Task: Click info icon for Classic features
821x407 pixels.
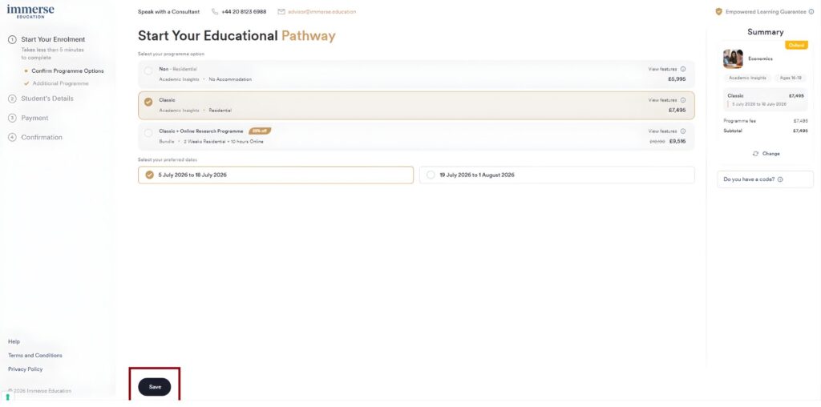Action: coord(683,100)
